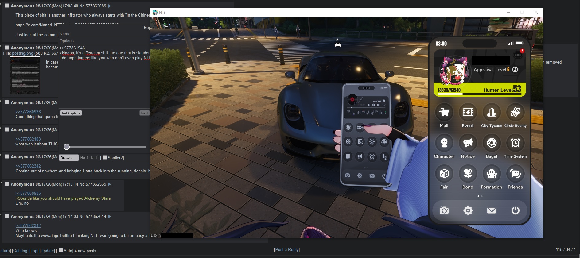Launch City Tycoon from the phone menu
Screen dimensions: 580x258
[x=492, y=112]
